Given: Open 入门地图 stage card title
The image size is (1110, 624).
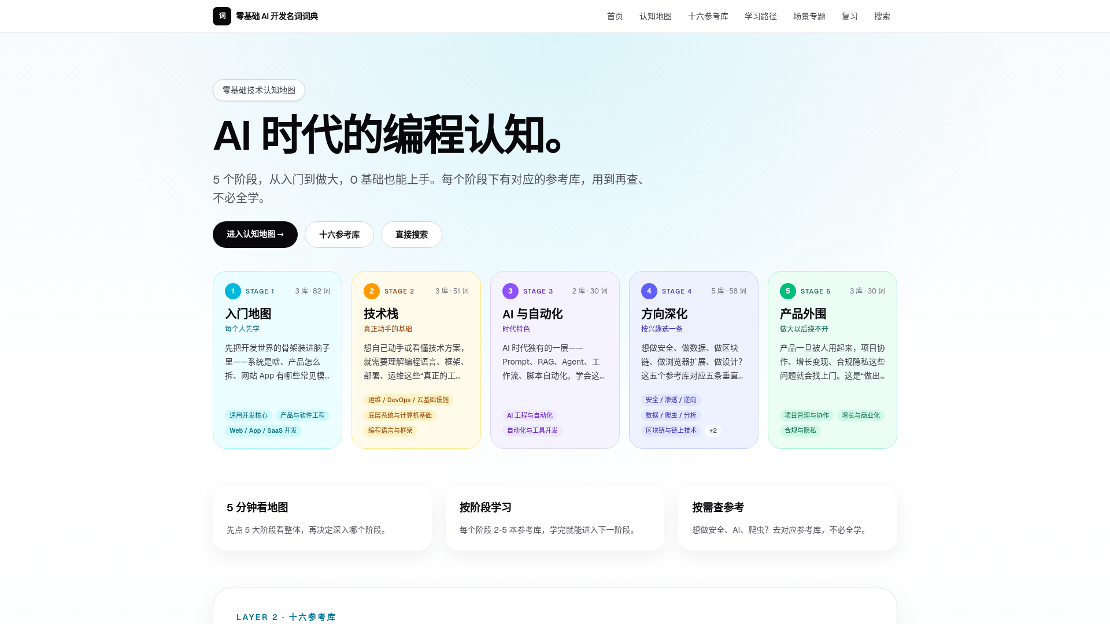Looking at the screenshot, I should pos(248,314).
